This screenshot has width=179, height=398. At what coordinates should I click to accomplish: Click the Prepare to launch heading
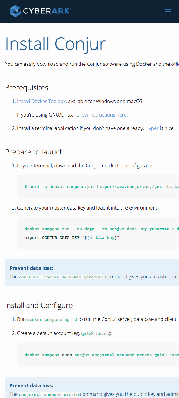click(34, 152)
